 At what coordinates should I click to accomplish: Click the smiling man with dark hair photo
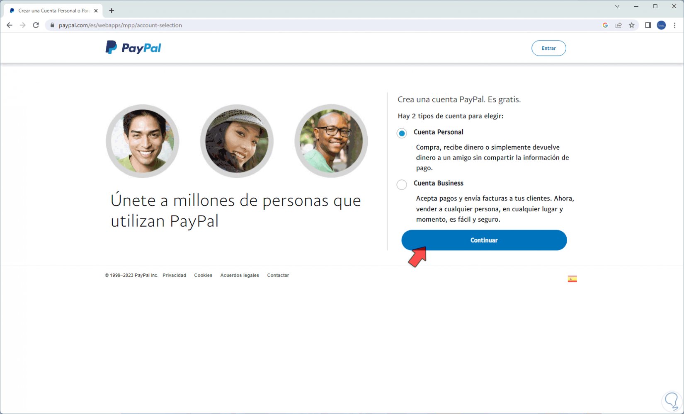(142, 141)
